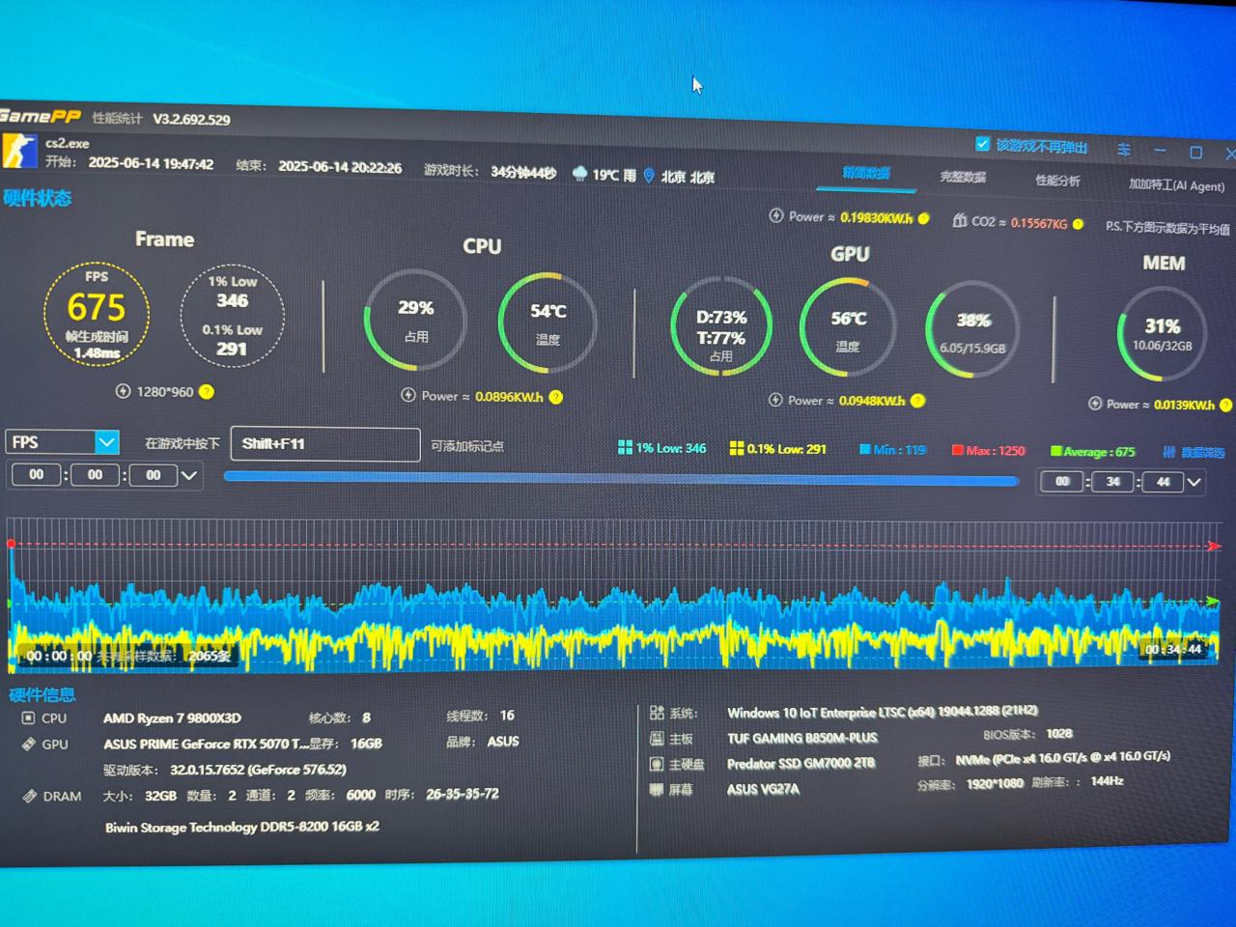This screenshot has width=1236, height=927.
Task: Click the location pin icon beside 北京
Action: tap(649, 176)
